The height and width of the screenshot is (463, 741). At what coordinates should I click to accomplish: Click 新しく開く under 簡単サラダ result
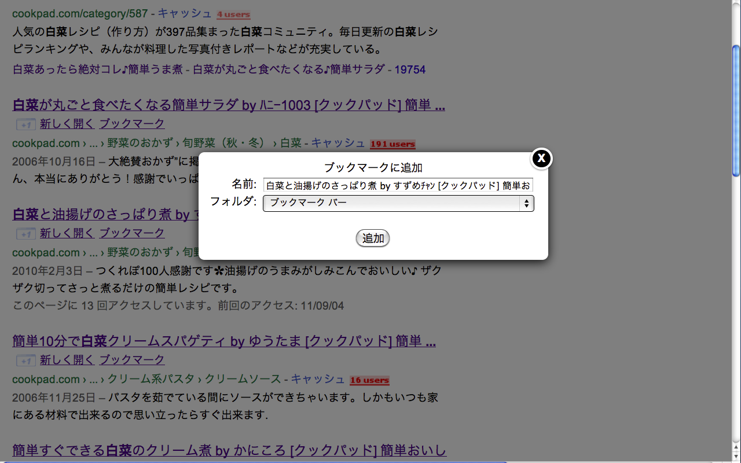[67, 123]
